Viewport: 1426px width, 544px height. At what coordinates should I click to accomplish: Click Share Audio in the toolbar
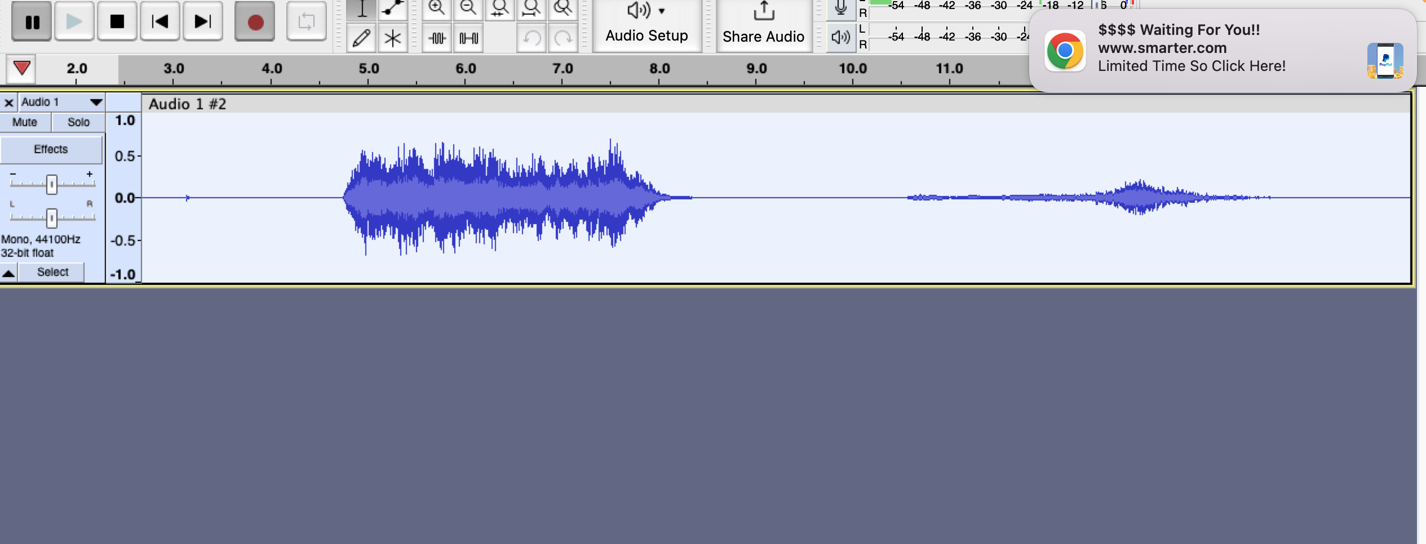tap(763, 25)
